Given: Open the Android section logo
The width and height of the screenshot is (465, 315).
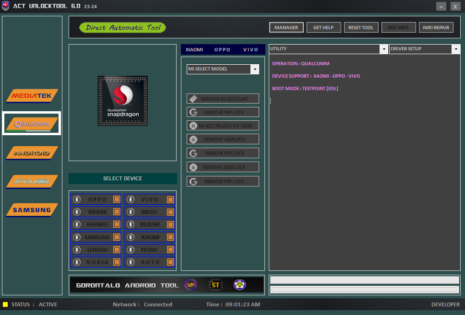Looking at the screenshot, I should point(32,153).
